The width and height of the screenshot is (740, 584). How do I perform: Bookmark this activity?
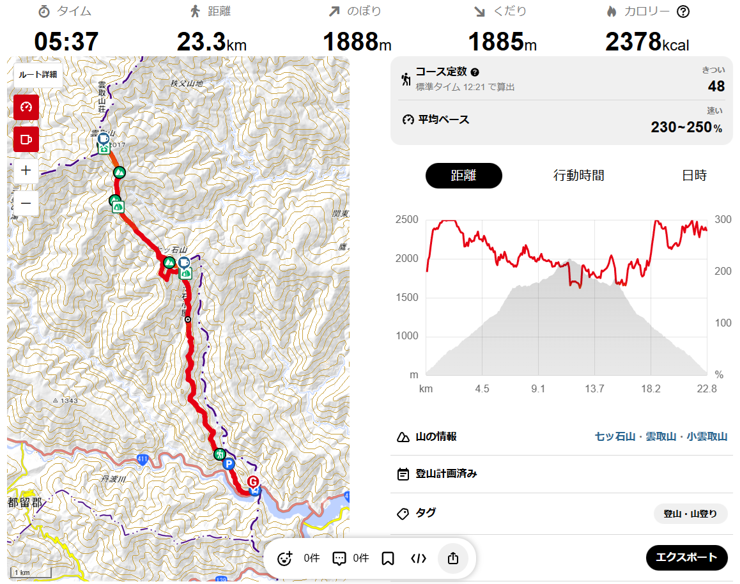pos(387,558)
